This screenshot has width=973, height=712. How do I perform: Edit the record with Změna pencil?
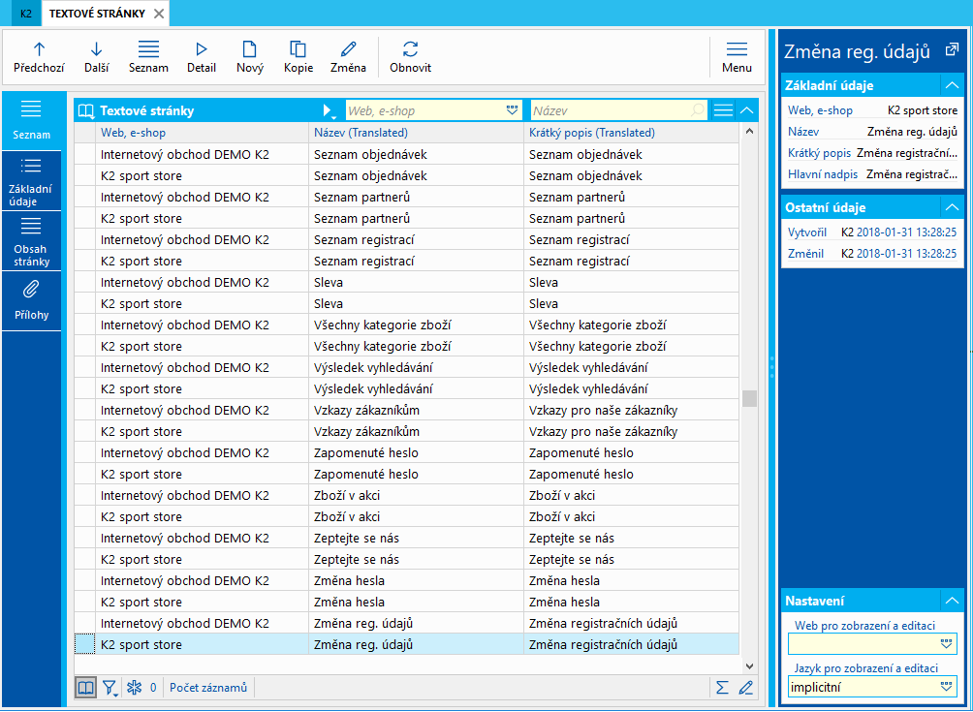[348, 56]
